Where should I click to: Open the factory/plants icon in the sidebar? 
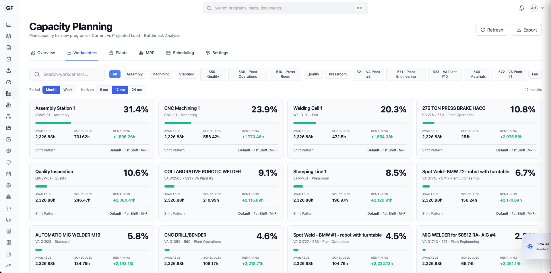pyautogui.click(x=9, y=105)
